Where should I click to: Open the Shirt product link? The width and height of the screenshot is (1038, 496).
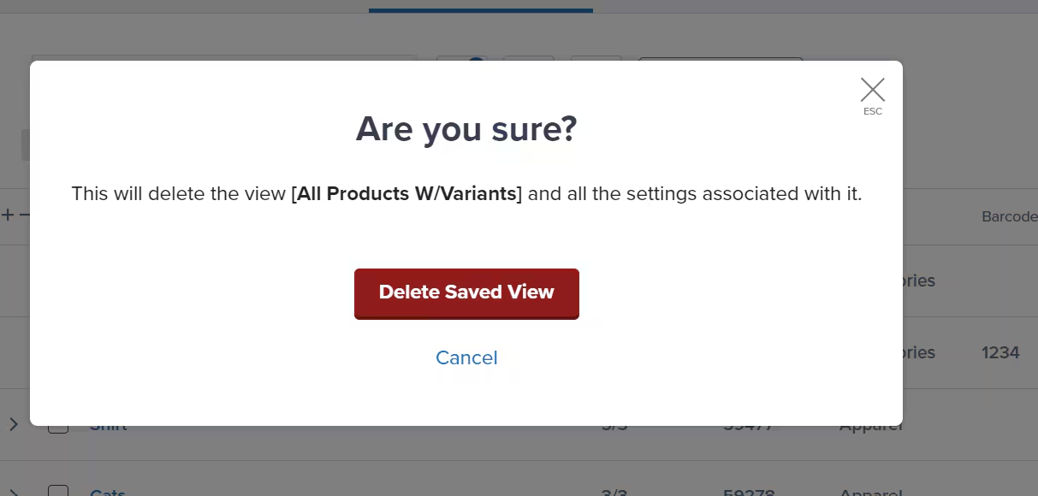point(109,423)
